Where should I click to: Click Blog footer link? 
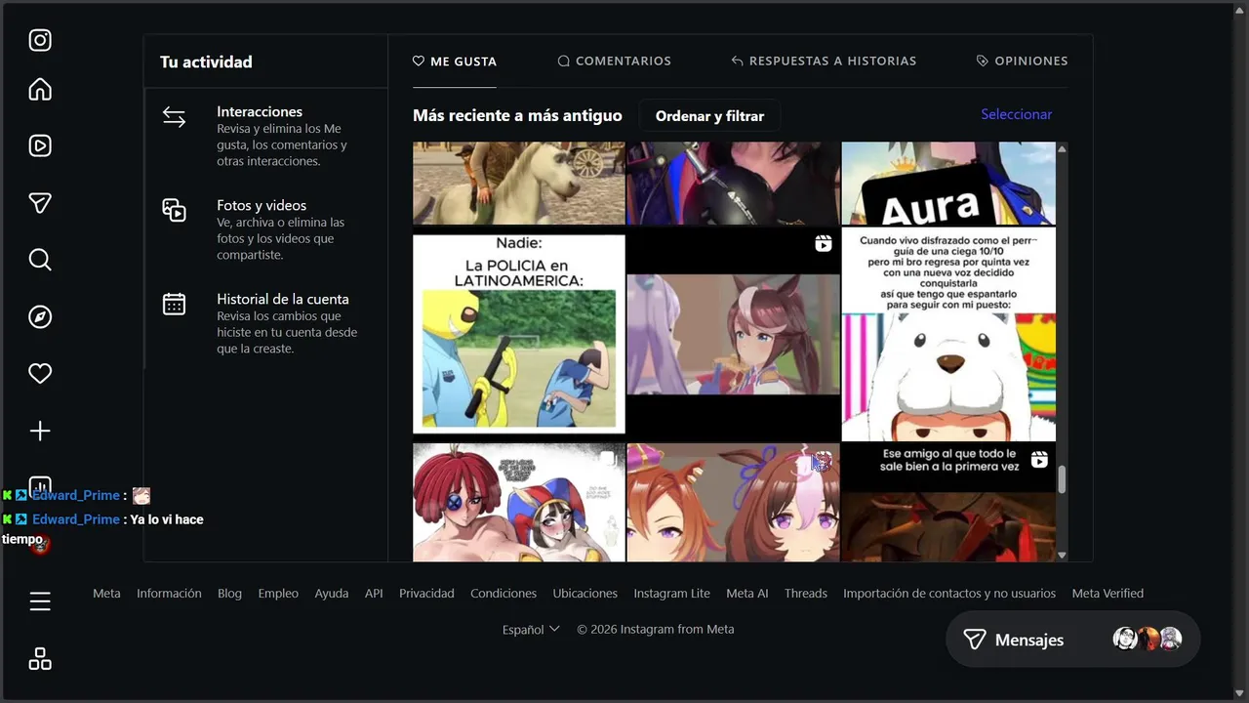tap(229, 593)
